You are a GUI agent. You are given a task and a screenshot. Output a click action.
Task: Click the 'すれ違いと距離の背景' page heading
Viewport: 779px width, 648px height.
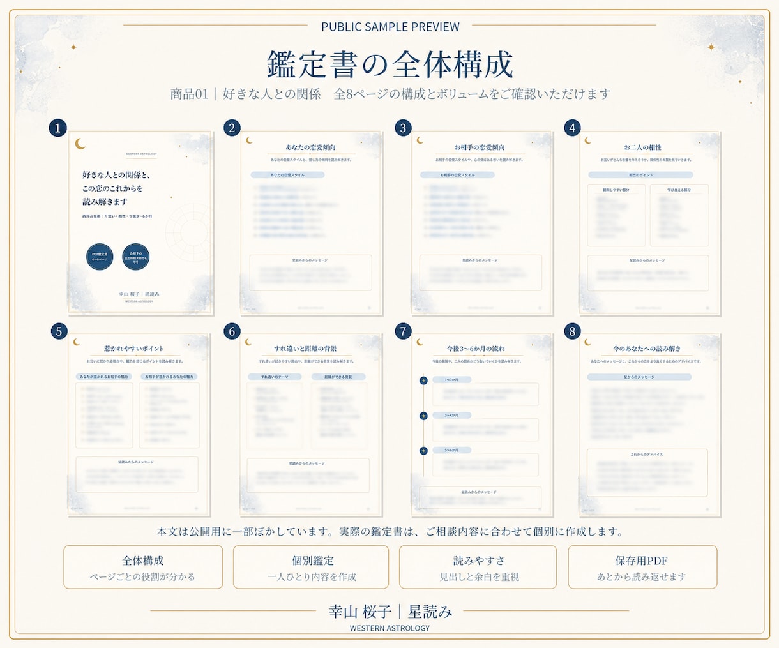305,349
